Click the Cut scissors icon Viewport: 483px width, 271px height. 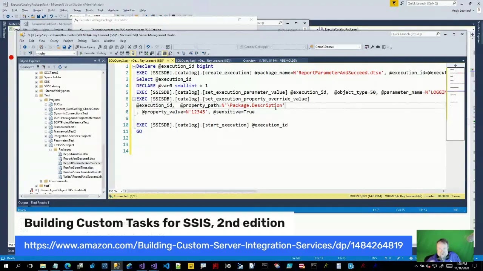[129, 47]
